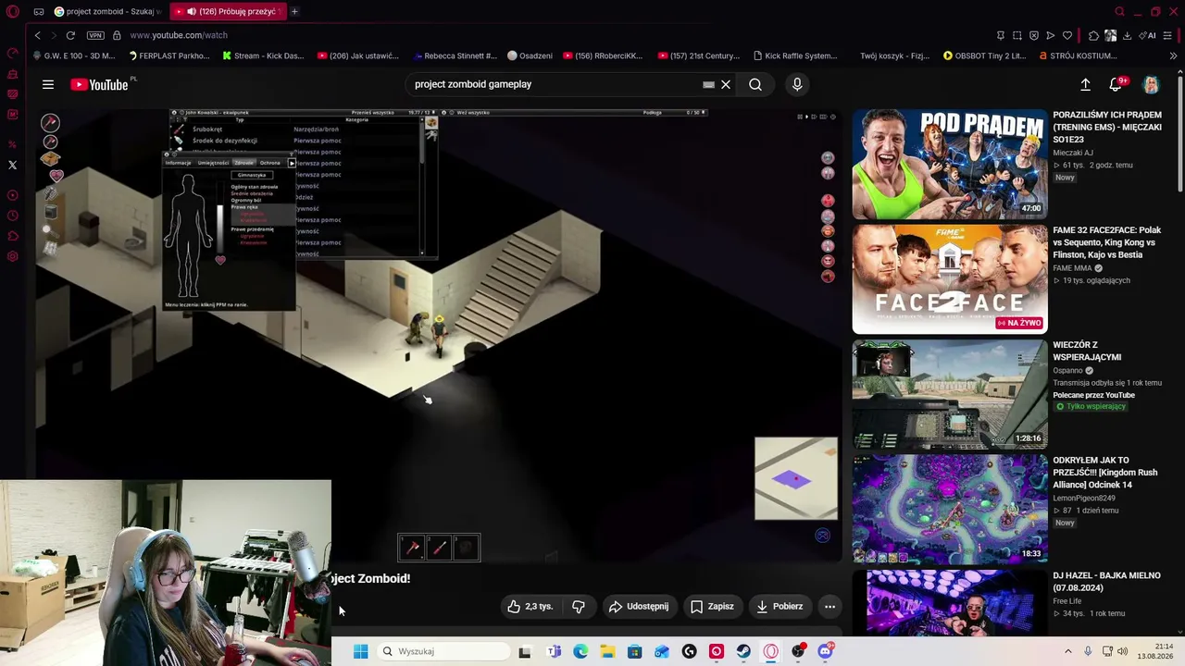
Task: Dislike the video with thumbs down
Action: tap(579, 607)
